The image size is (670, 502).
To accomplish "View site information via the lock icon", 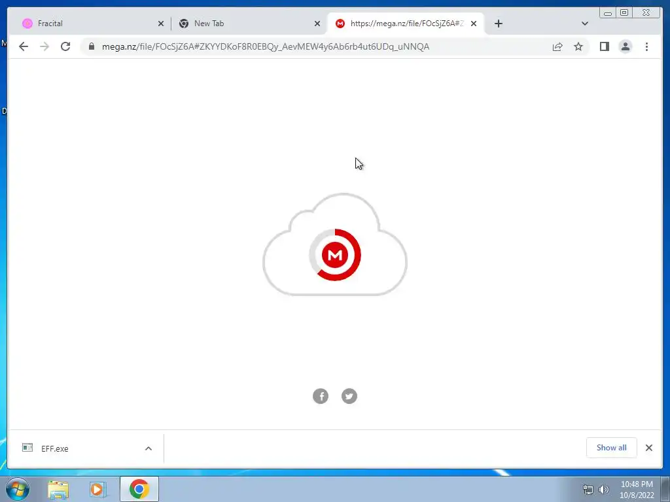I will [x=91, y=46].
